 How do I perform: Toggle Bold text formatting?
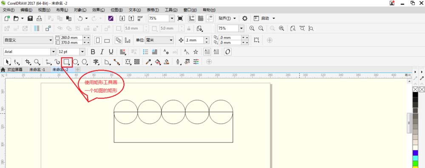93,51
